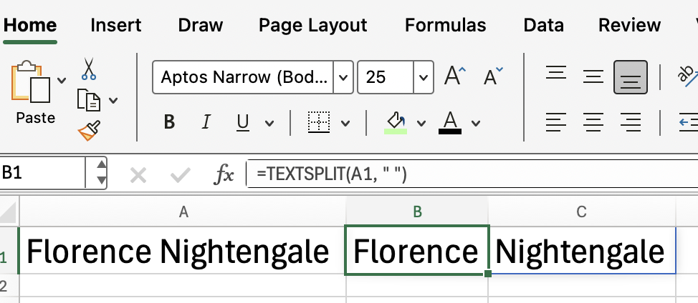This screenshot has height=303, width=698.
Task: Expand the underline style dropdown
Action: pyautogui.click(x=269, y=123)
